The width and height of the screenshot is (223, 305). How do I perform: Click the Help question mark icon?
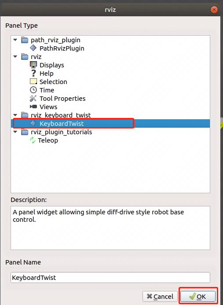click(x=33, y=73)
